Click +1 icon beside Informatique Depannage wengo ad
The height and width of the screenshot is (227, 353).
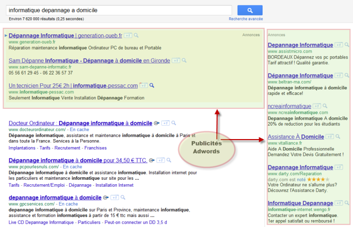coord(339,203)
